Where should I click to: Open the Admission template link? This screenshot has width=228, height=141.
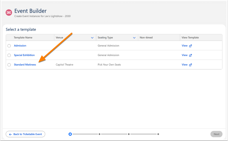click(20, 46)
